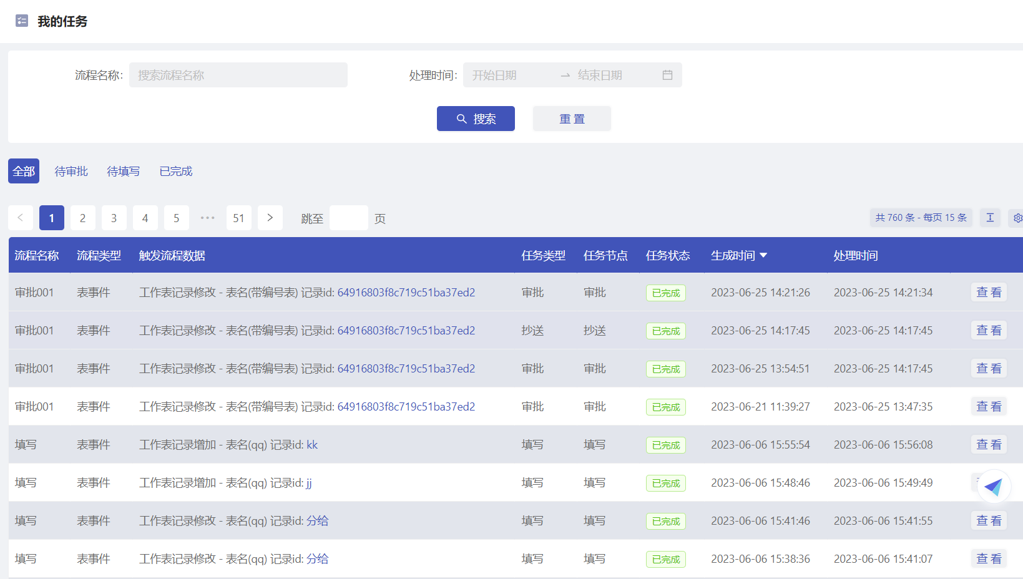Click the floating paper plane icon

click(995, 486)
